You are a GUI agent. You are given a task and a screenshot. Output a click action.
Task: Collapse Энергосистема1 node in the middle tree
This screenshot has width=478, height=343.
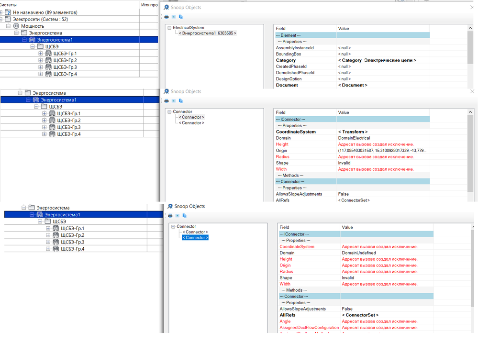(x=28, y=100)
